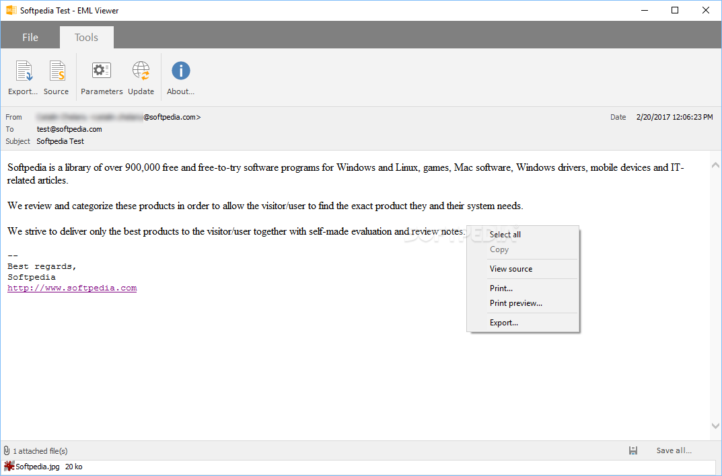Click the Softpedia Test subject text
Image resolution: width=722 pixels, height=476 pixels.
[x=61, y=141]
